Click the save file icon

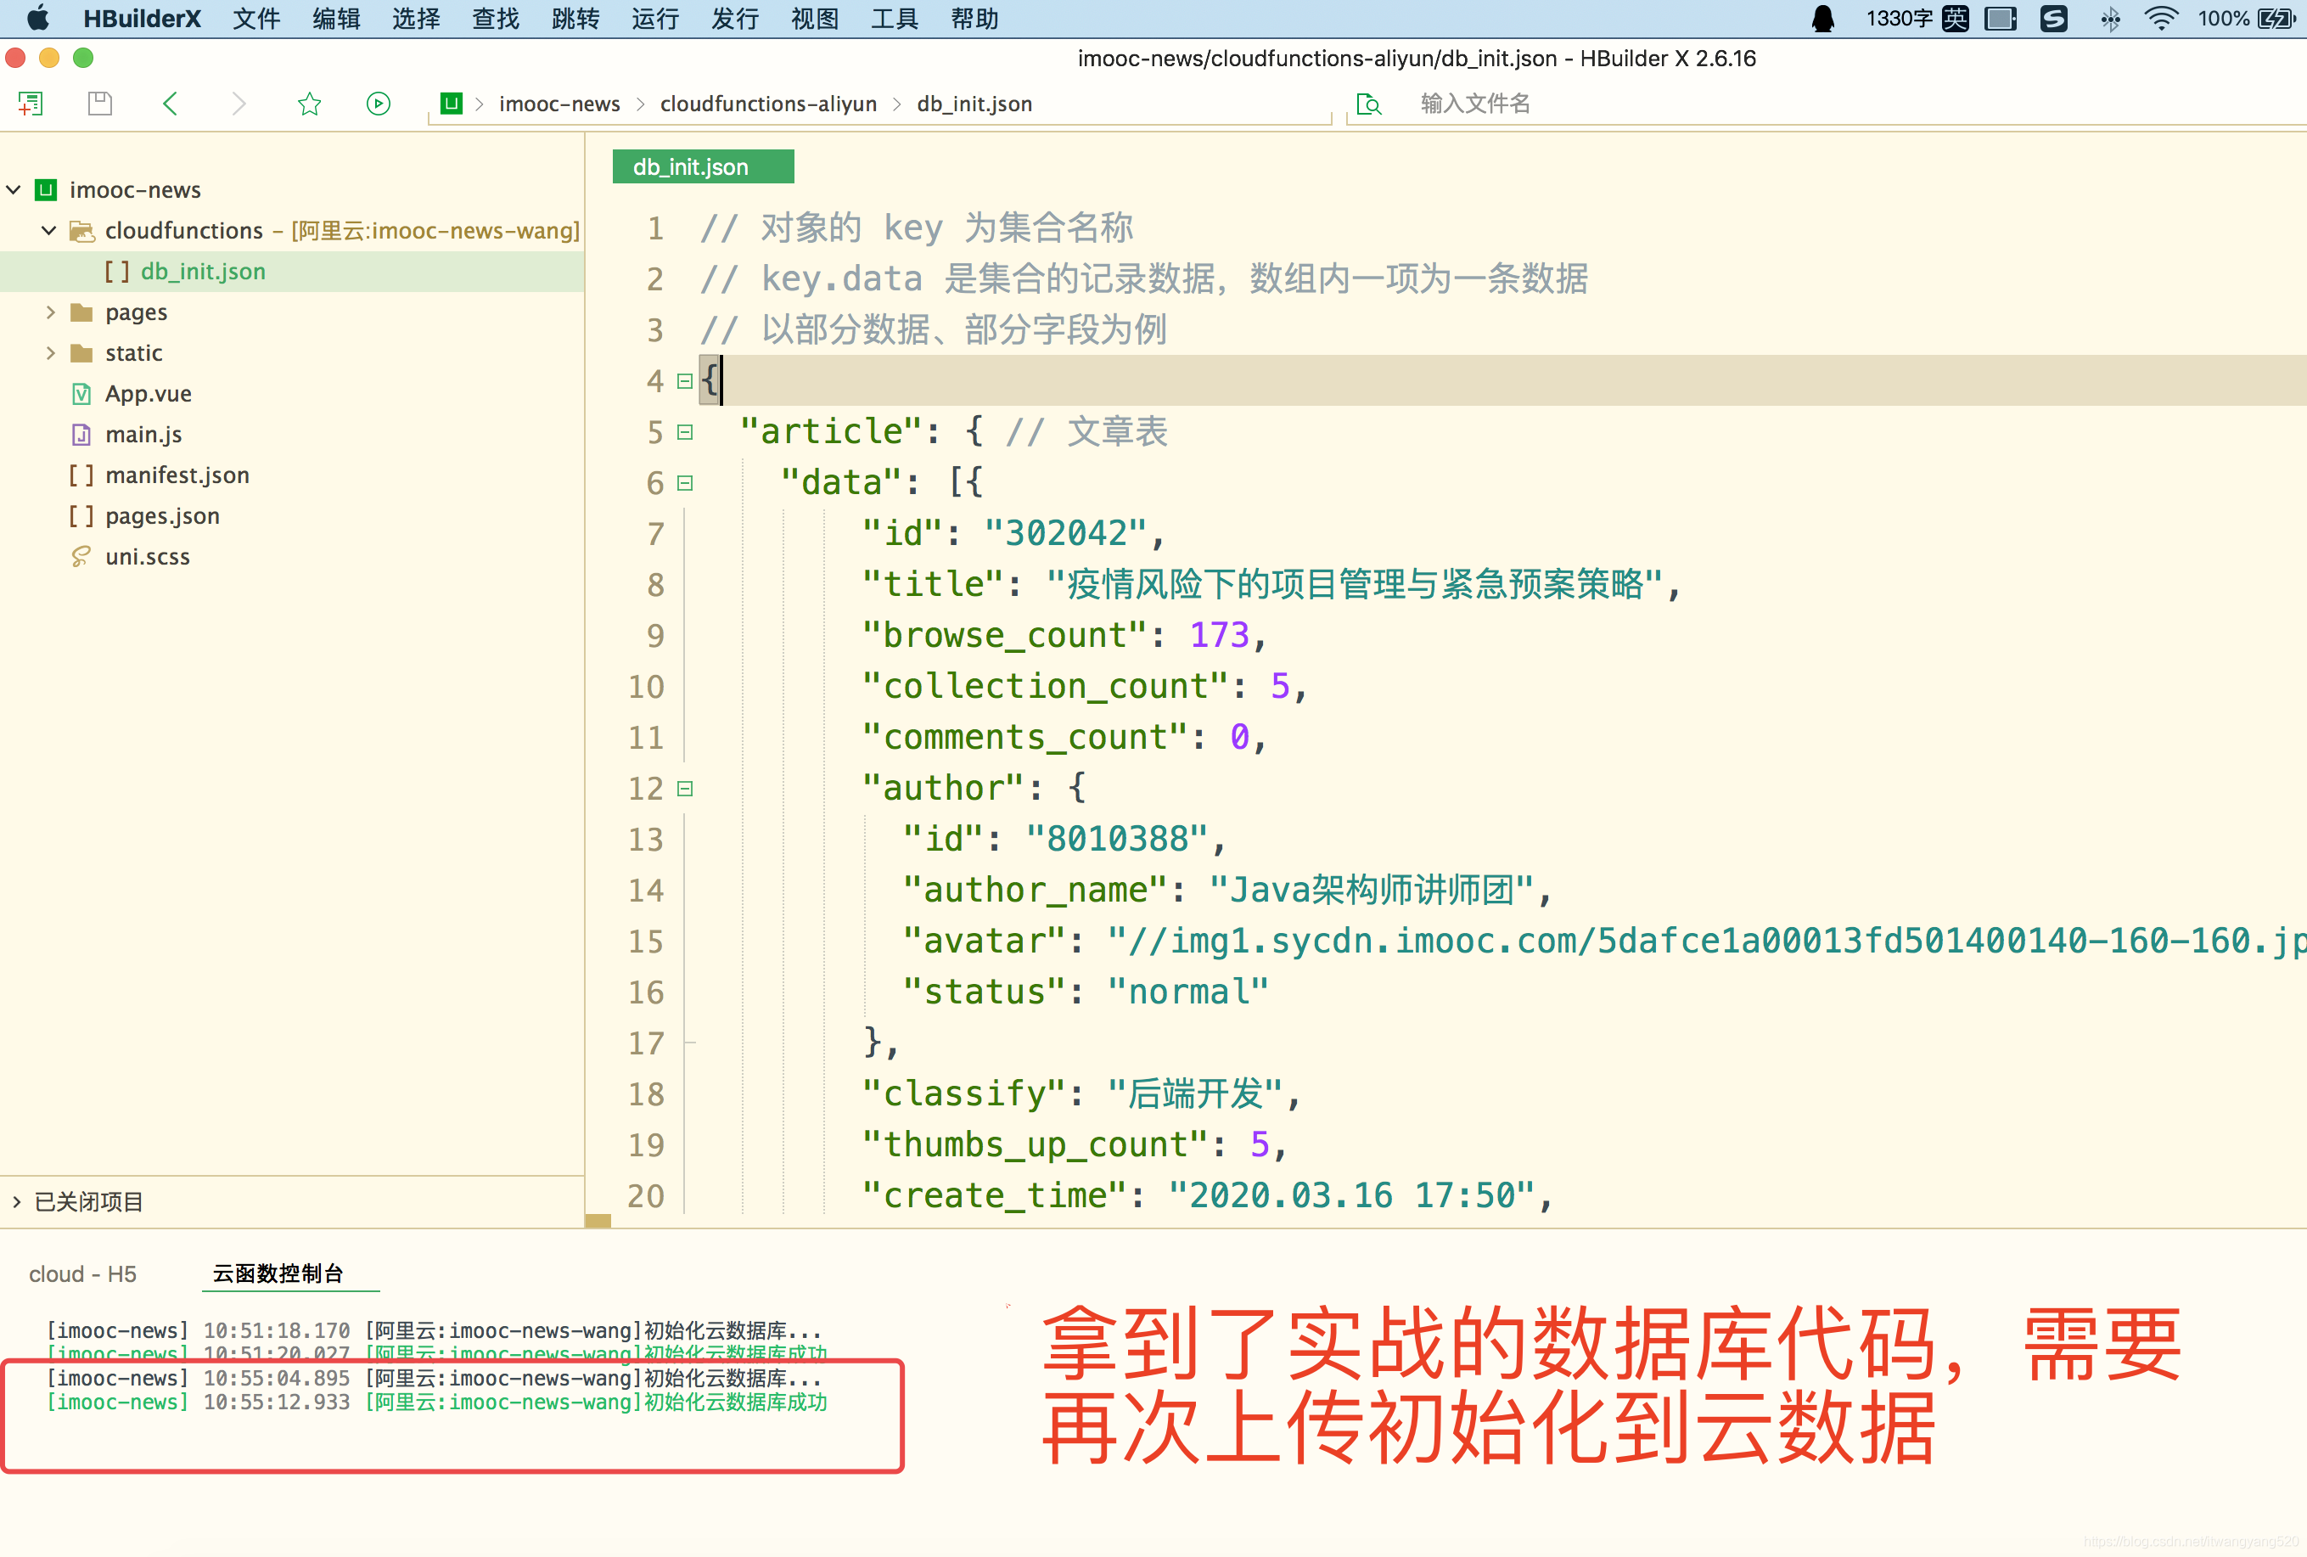point(100,104)
